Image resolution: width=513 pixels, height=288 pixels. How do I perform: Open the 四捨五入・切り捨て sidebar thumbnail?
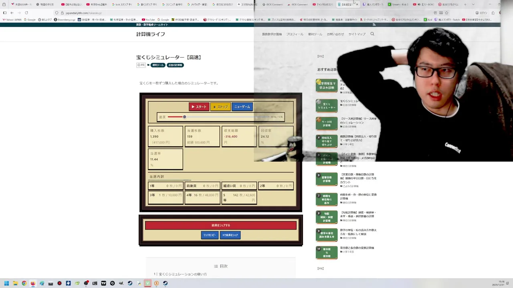(x=327, y=141)
